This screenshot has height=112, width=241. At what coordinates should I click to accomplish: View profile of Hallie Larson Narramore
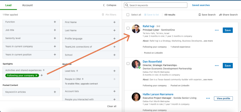point(223,98)
